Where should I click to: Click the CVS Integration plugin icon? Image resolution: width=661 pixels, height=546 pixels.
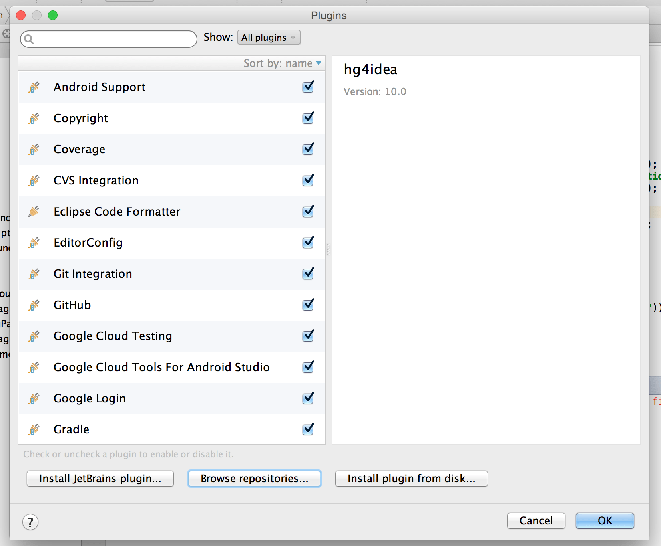[x=34, y=180]
